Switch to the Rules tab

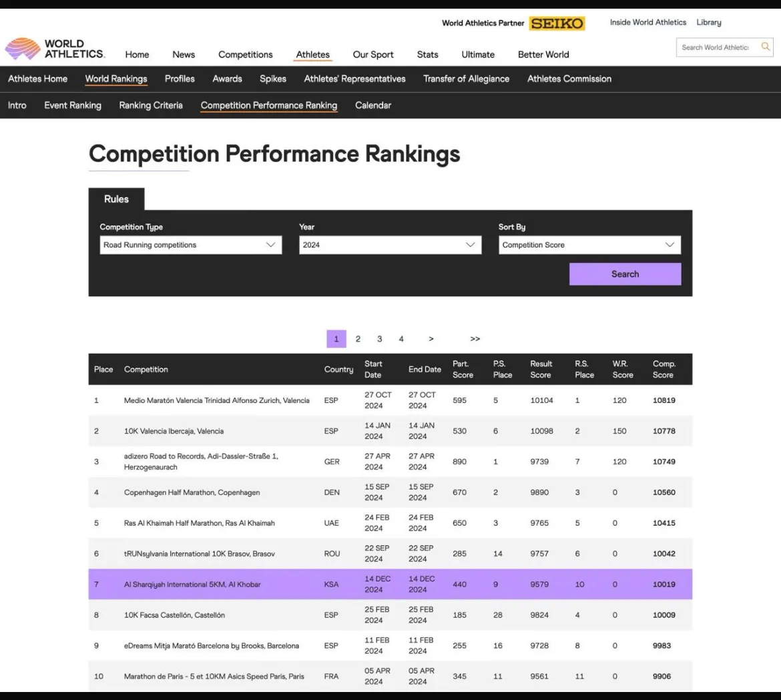coord(116,199)
